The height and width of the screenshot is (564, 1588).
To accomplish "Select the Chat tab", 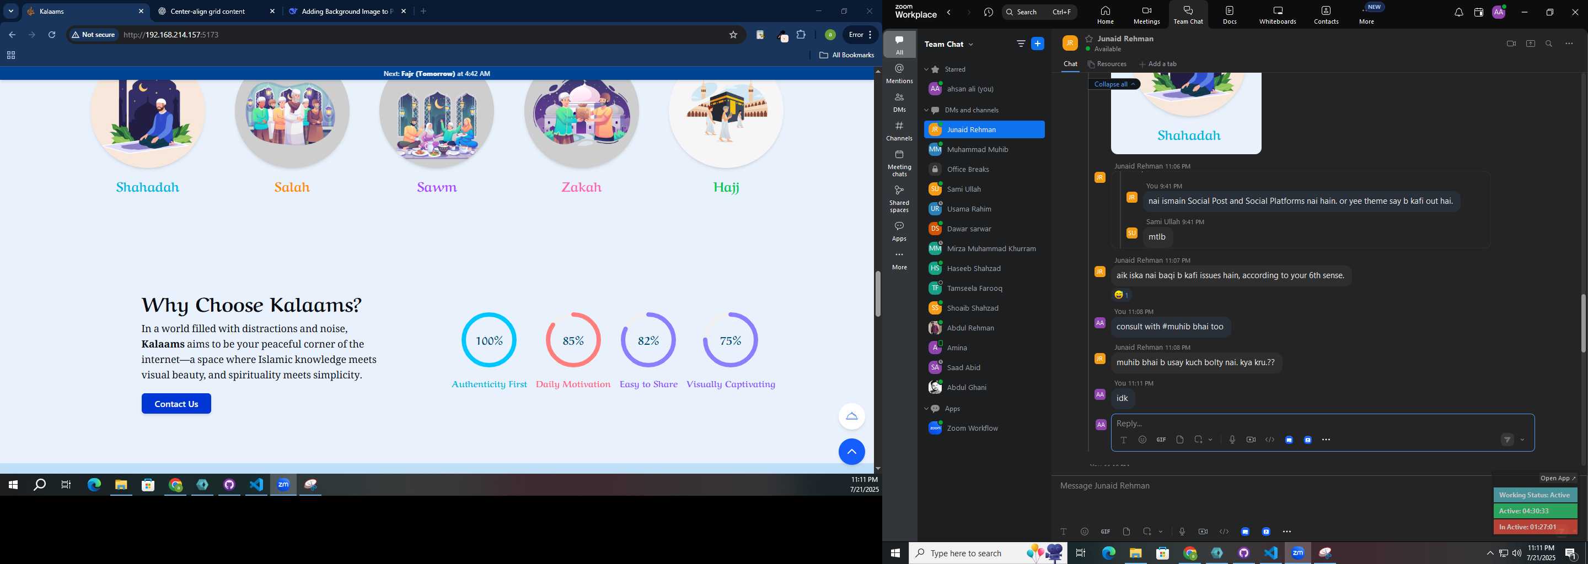I will (1070, 64).
